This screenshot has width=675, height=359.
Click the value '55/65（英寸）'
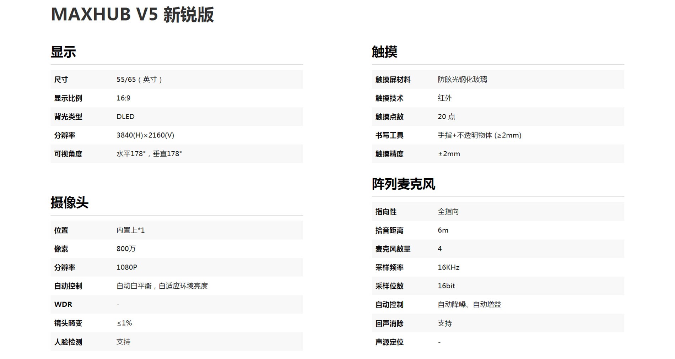[x=140, y=80]
